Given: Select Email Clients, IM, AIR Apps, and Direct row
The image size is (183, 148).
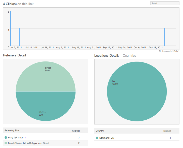Looking at the screenshot, I should pyautogui.click(x=45, y=143).
